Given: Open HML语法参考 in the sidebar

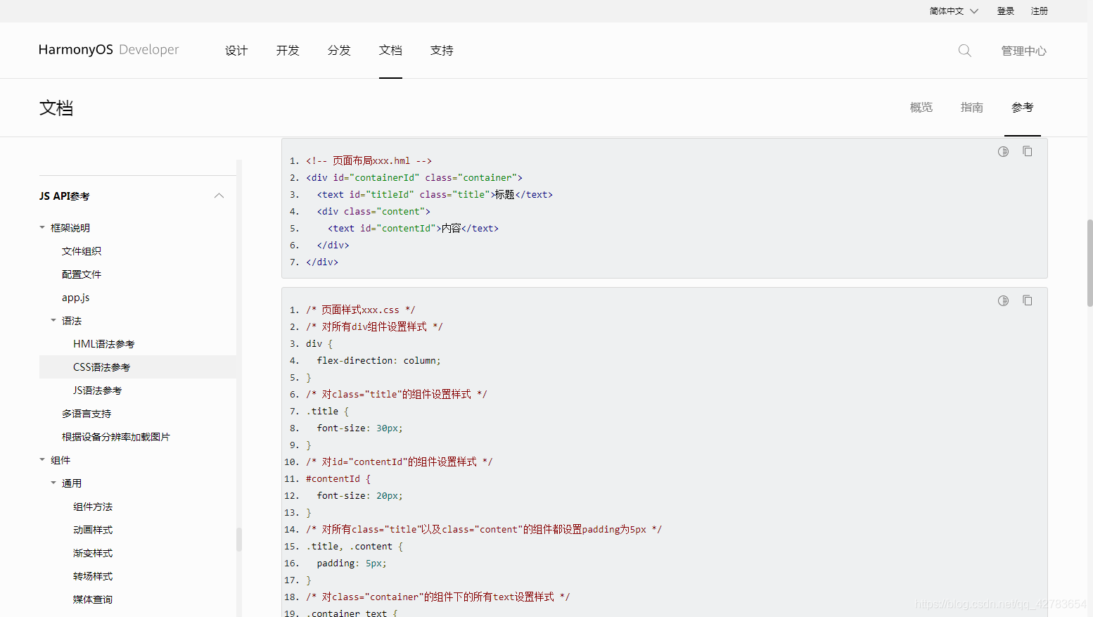Looking at the screenshot, I should (104, 344).
